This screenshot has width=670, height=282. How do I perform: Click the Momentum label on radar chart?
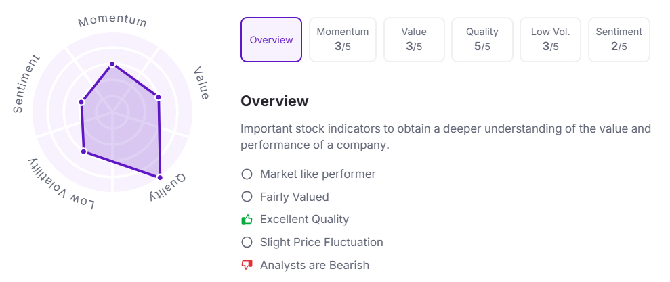point(112,21)
